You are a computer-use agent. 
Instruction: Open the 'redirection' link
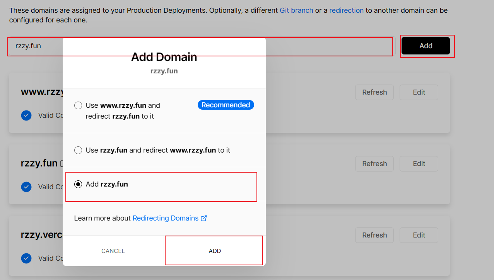[346, 10]
